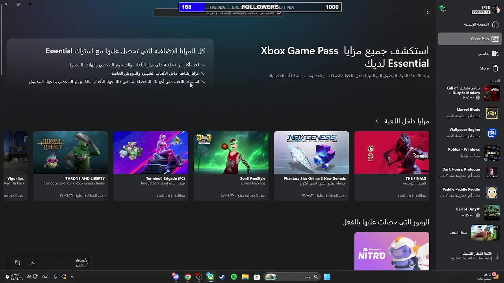Screen dimensions: 504x283
Task: Expand 'مزايا إضافية داخل الألعاب' benefit
Action: 157,74
